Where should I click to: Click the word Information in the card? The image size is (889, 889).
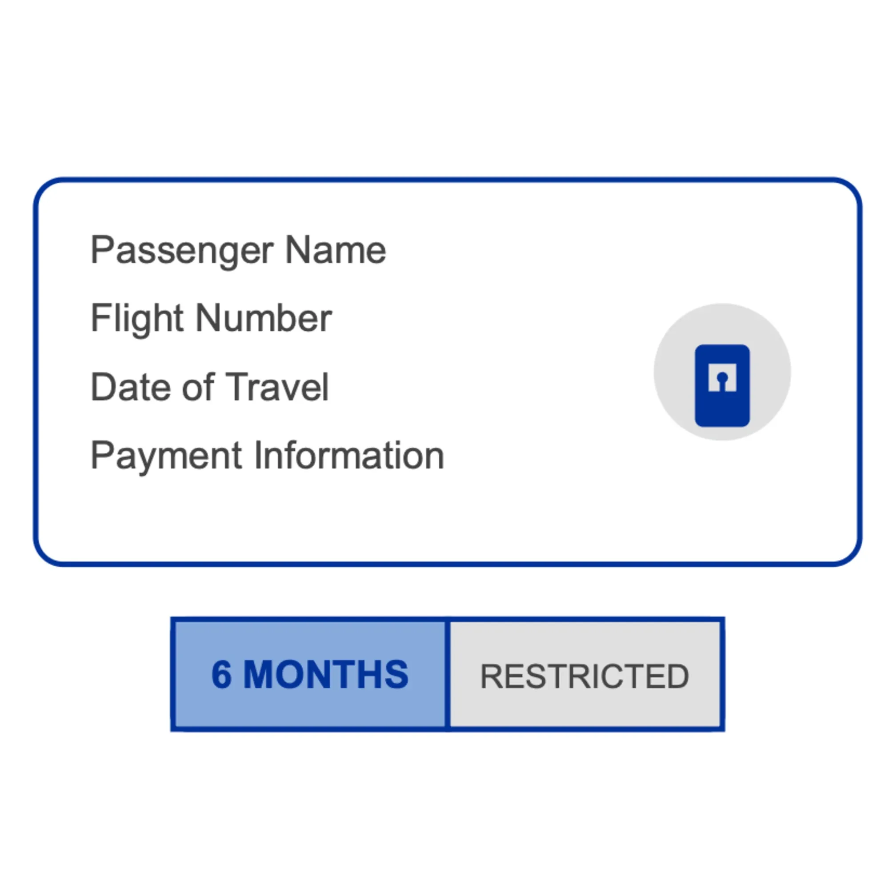tap(350, 456)
